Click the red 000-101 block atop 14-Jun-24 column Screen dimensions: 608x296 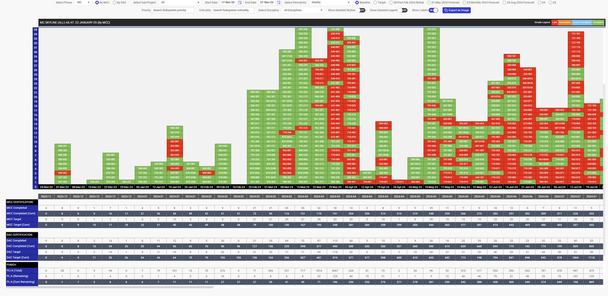coord(512,56)
